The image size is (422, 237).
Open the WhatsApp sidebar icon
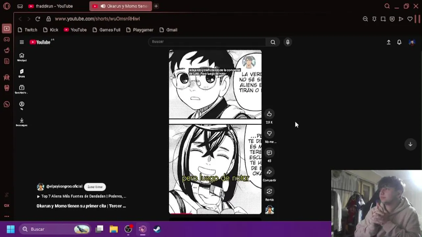point(7,104)
